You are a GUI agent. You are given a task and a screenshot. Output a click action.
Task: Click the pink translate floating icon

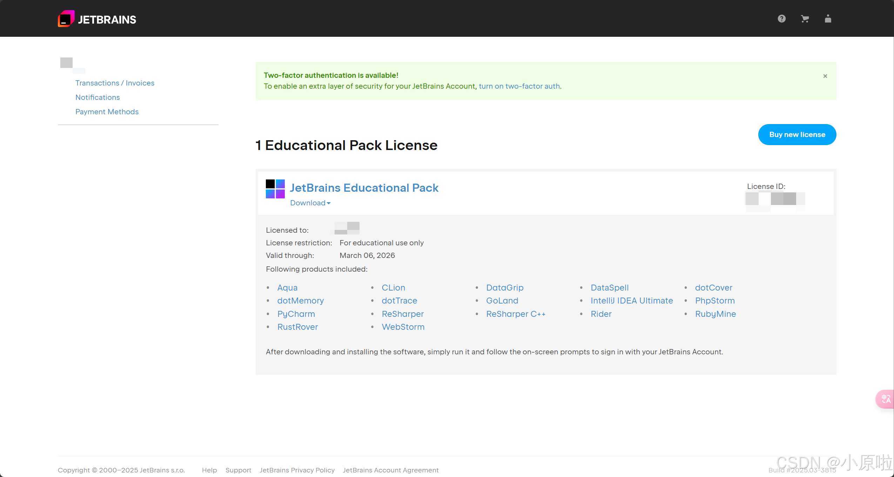pos(885,399)
